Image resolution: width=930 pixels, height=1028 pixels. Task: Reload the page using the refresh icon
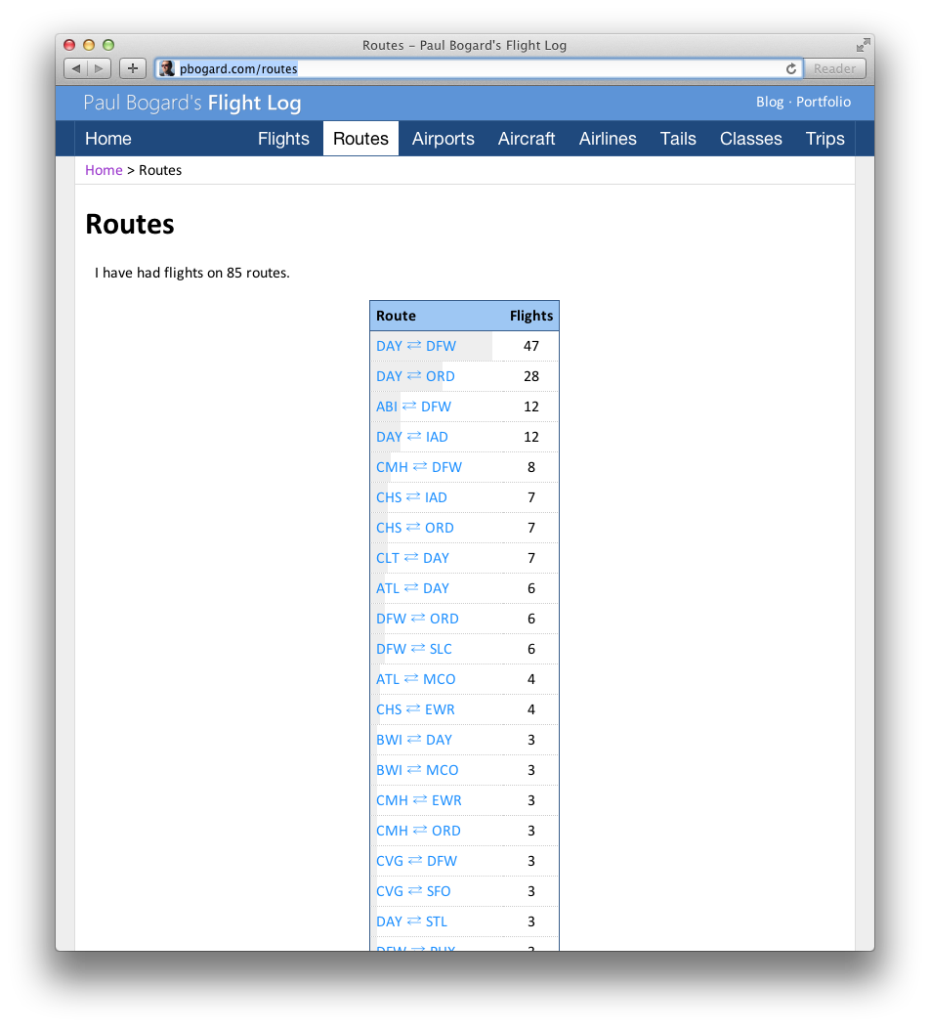(x=790, y=68)
